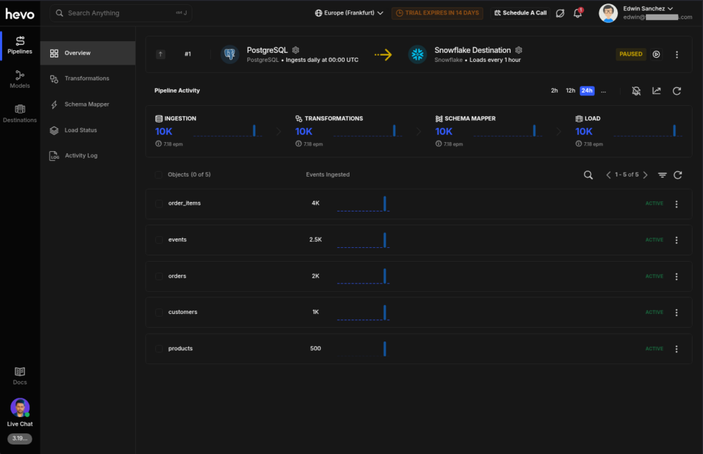Open the Load Status tab
Image resolution: width=703 pixels, height=454 pixels.
click(x=88, y=130)
